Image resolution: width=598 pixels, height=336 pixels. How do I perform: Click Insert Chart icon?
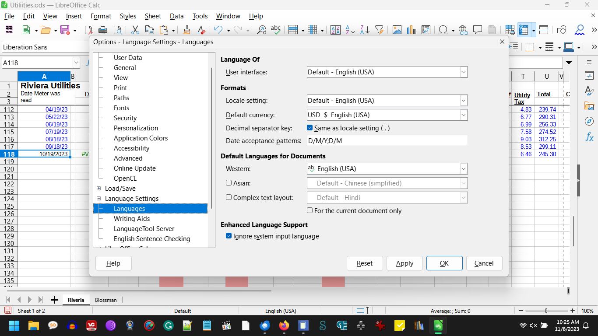[x=411, y=30]
